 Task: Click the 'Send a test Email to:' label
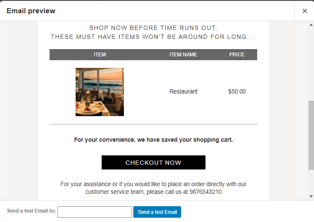tap(31, 211)
